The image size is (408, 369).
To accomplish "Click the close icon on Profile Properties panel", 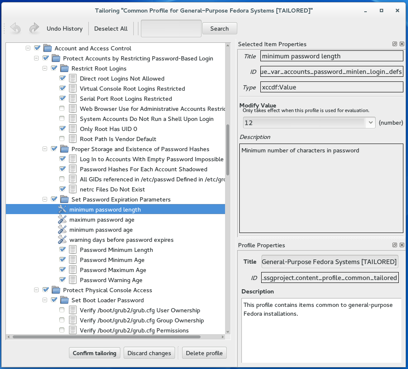I will [402, 245].
